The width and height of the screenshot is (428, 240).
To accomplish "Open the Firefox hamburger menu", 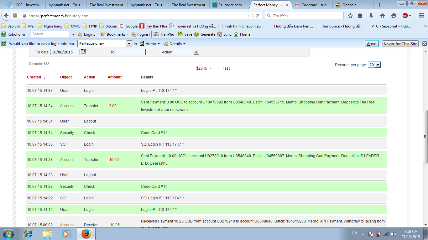I will [421, 16].
